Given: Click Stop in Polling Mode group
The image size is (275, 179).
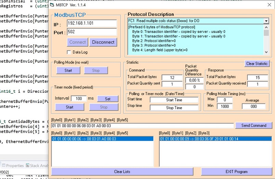Looking at the screenshot, I should tap(96, 71).
